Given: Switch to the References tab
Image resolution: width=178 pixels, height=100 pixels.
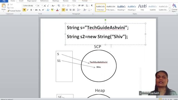Looking at the screenshot, I should (44, 1).
